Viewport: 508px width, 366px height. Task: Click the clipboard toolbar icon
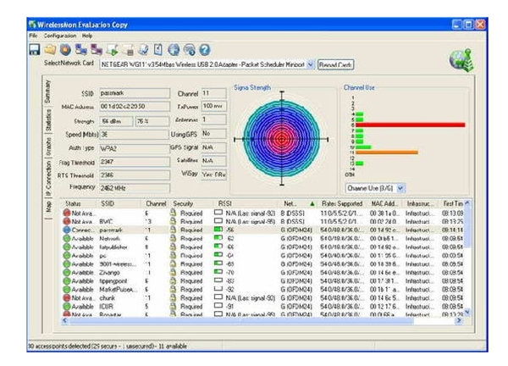158,50
